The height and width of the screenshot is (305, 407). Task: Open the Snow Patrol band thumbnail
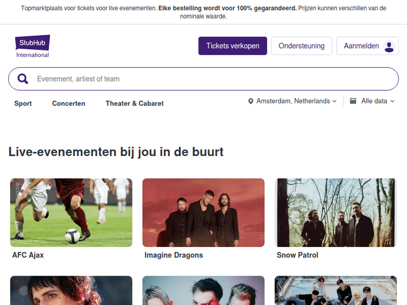(x=335, y=212)
